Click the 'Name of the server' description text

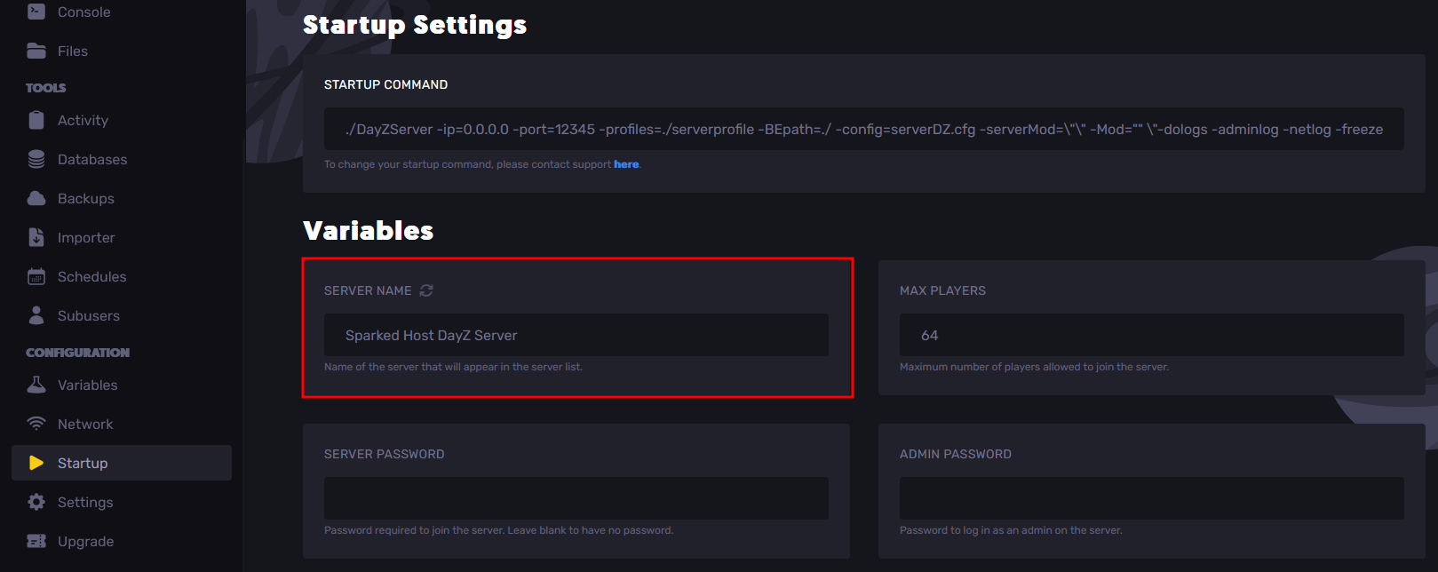click(453, 367)
